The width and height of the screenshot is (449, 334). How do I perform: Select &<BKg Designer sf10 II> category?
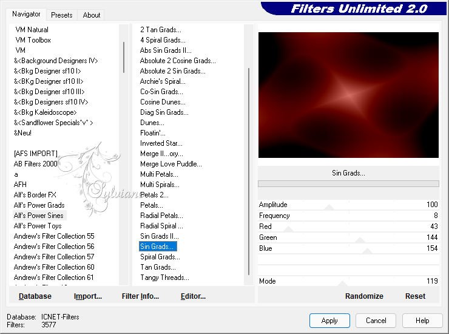pyautogui.click(x=49, y=81)
